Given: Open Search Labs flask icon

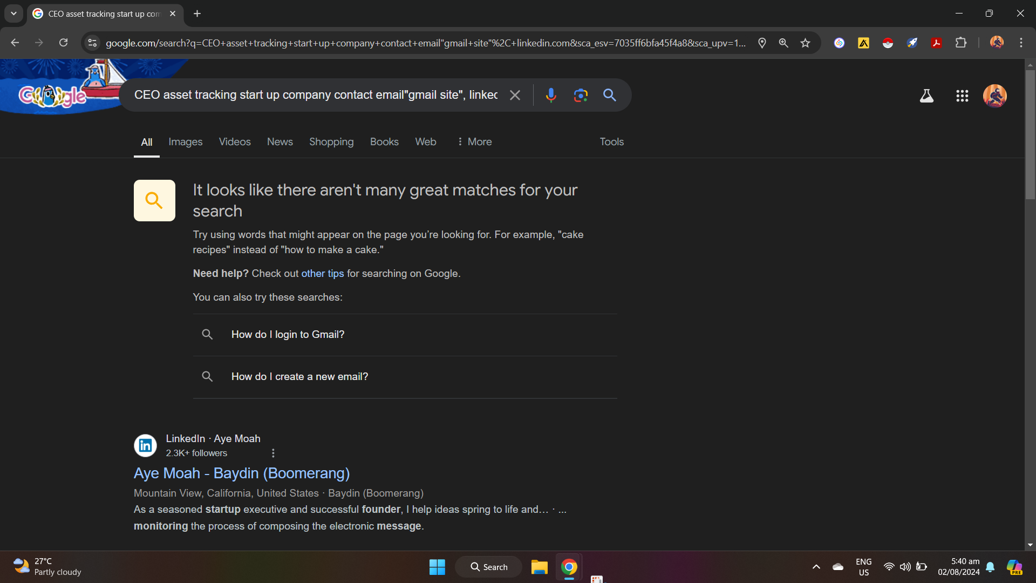Looking at the screenshot, I should coord(926,96).
